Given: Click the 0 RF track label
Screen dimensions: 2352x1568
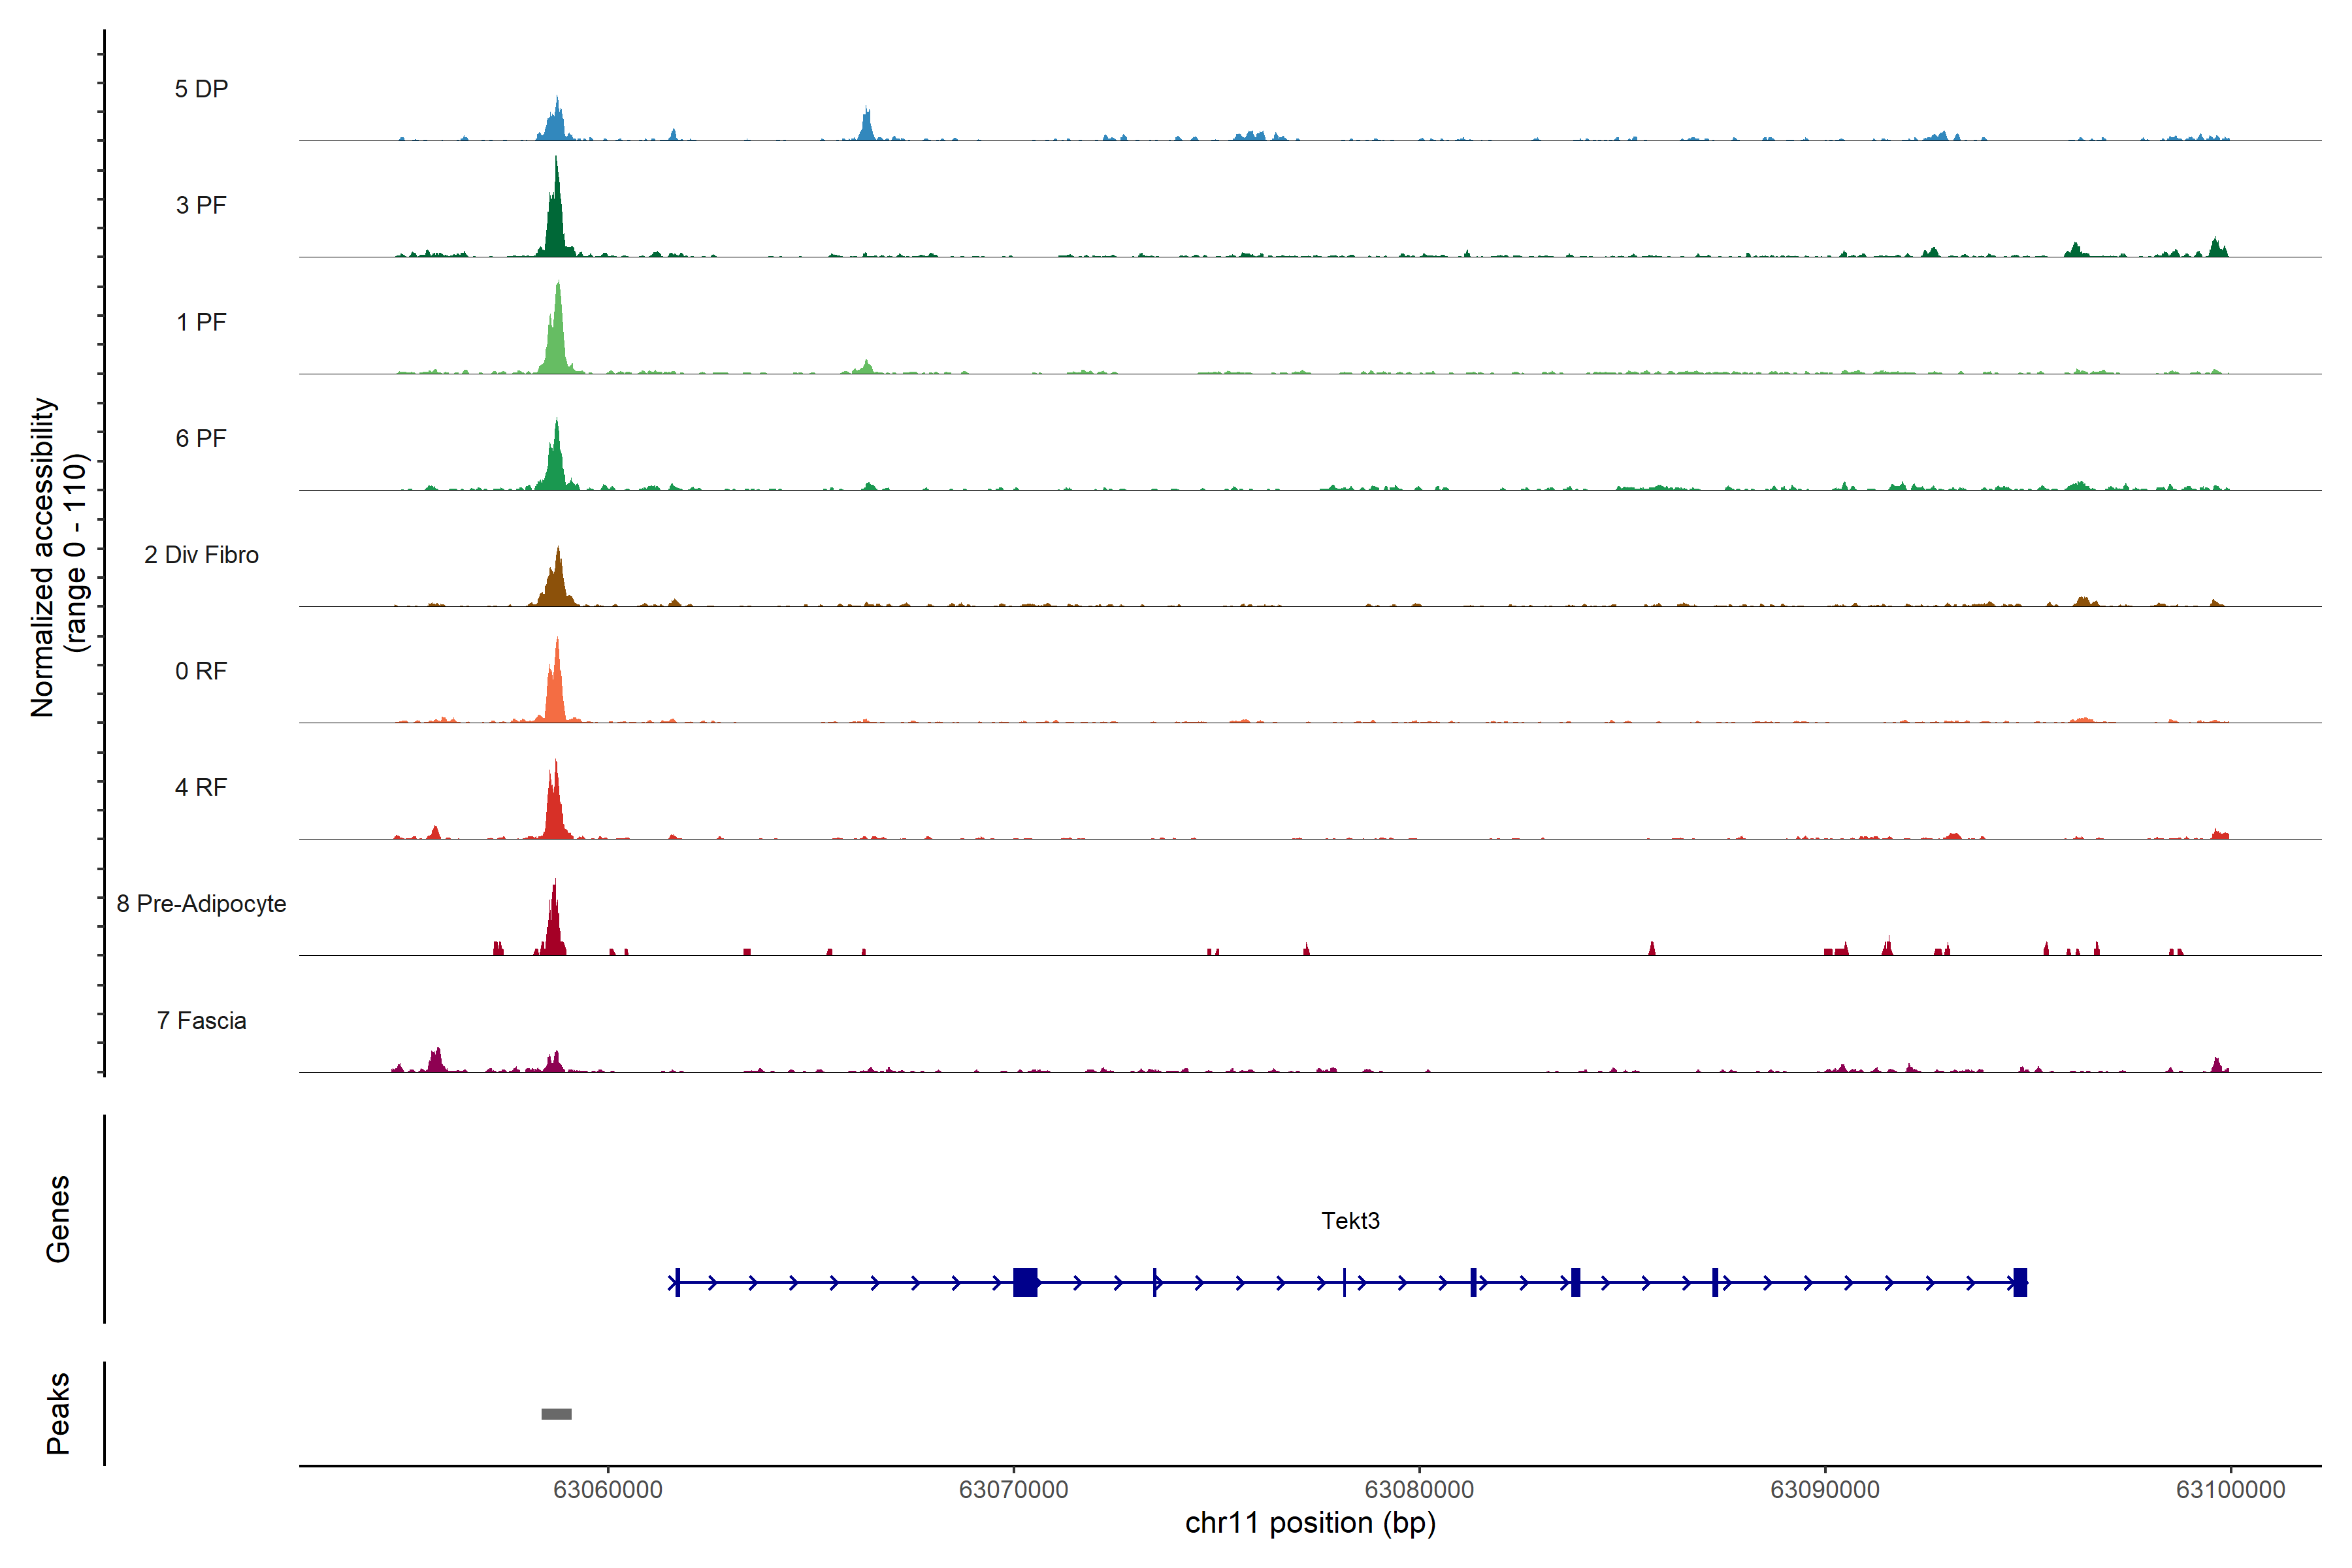Looking at the screenshot, I should (x=201, y=671).
